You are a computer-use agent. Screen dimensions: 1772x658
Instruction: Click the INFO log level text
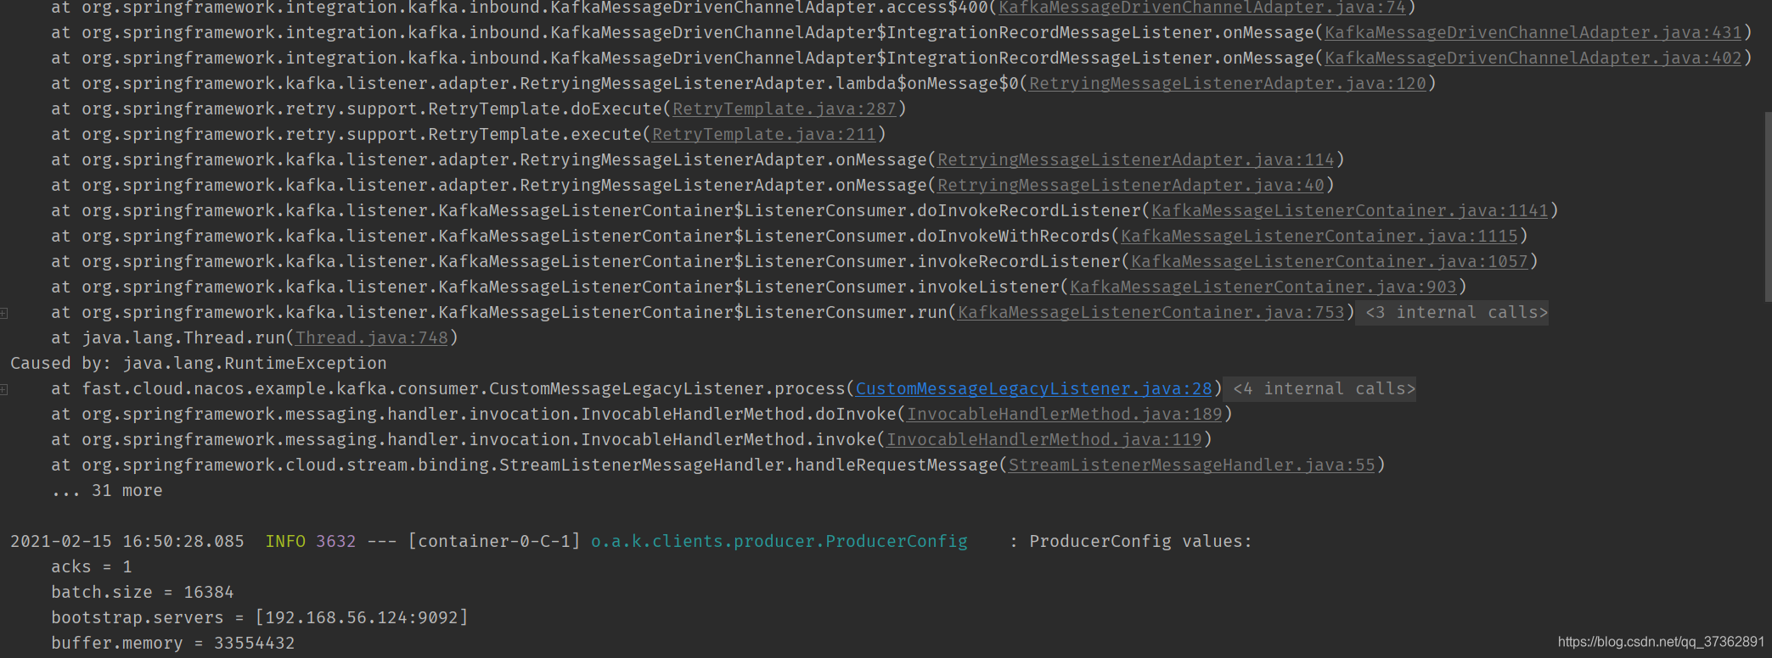(x=285, y=542)
